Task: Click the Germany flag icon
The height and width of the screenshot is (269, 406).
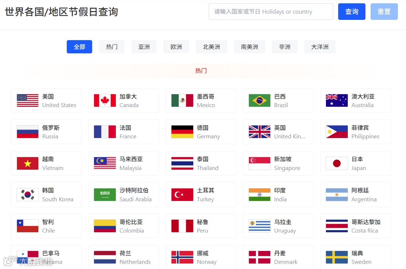Action: tap(182, 132)
